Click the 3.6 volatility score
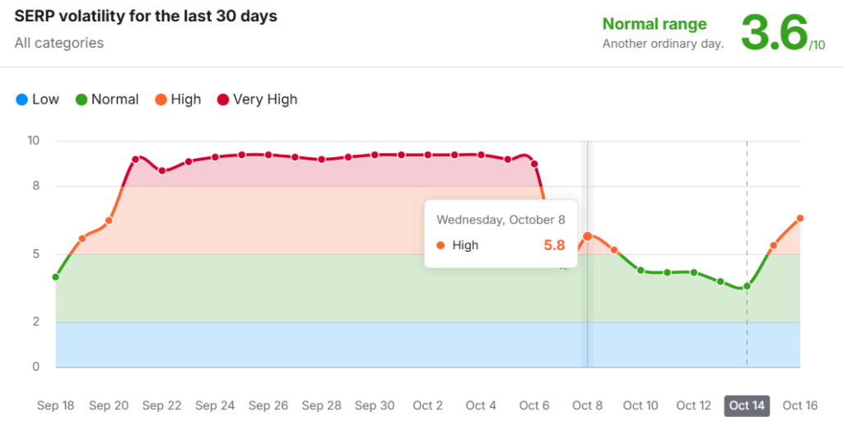The width and height of the screenshot is (843, 435). pos(773,34)
